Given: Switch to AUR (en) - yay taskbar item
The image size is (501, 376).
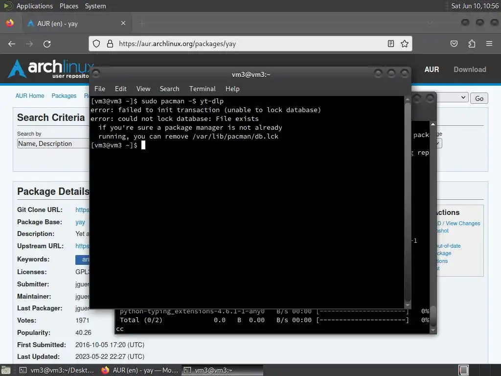Looking at the screenshot, I should tap(140, 370).
